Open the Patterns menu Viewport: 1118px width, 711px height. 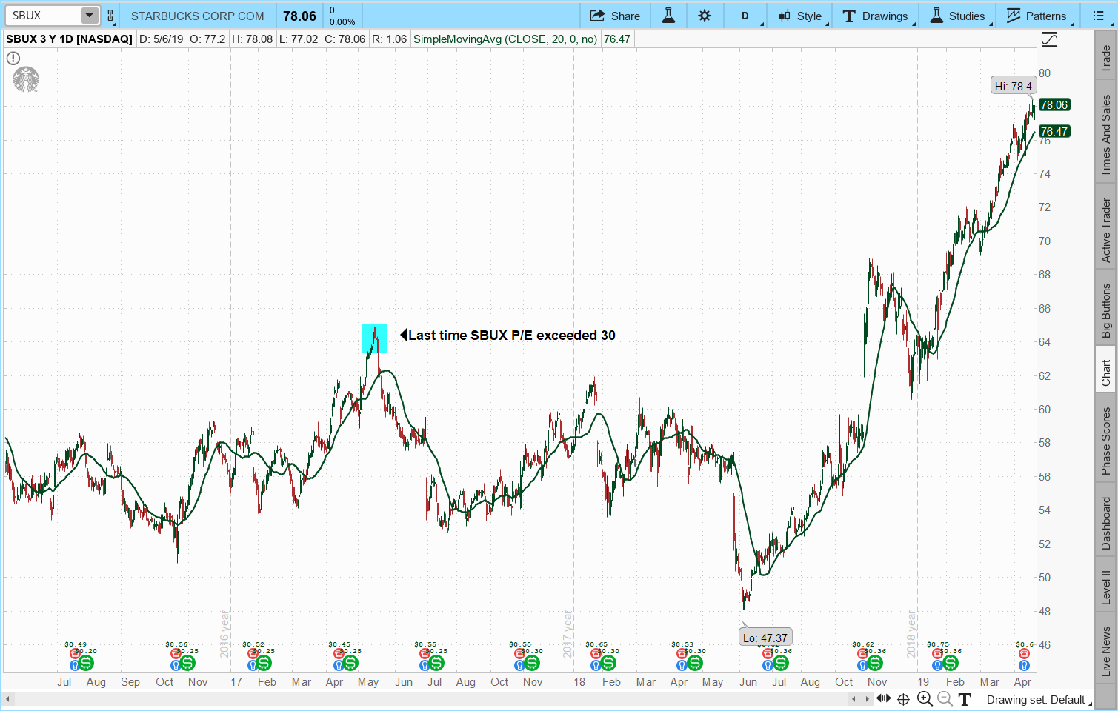tap(1037, 16)
